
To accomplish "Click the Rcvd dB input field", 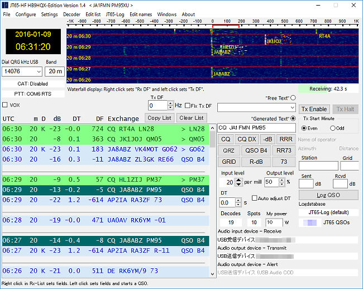I will (x=340, y=184).
